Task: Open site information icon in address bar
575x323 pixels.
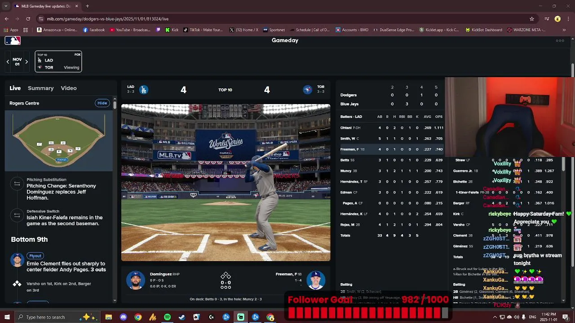Action: 41,19
